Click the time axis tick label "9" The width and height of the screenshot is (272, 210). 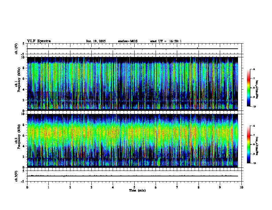(x=220, y=187)
